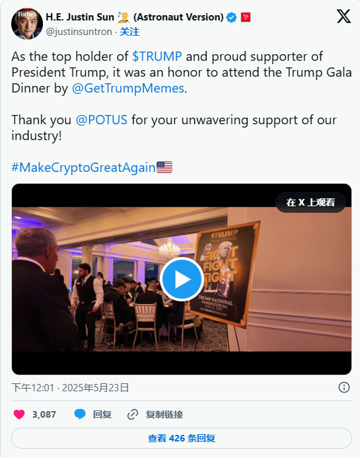Screen dimensions: 360x458
Task: Follow the account via 关注 link
Action: click(x=129, y=32)
